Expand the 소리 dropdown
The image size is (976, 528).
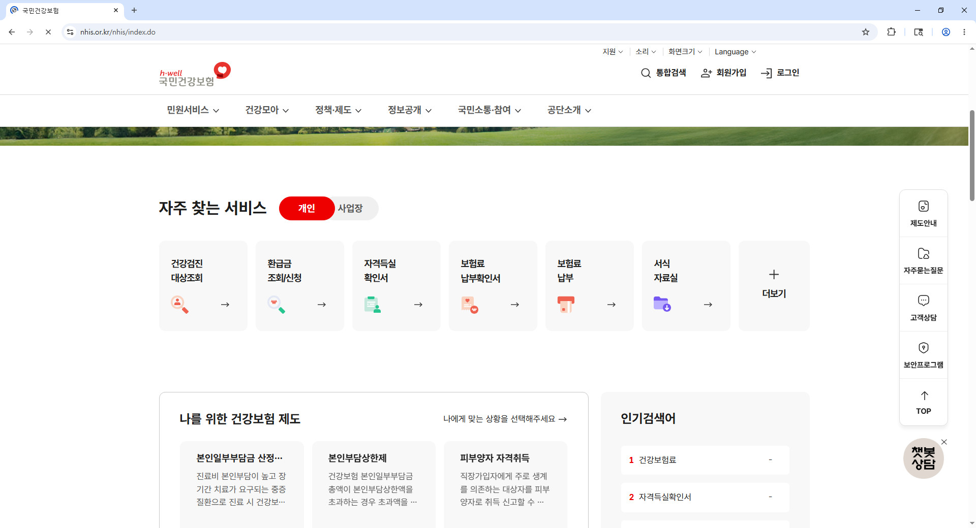(x=646, y=52)
